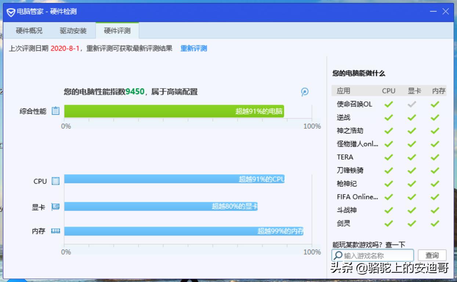Toggle the green CPU checkmark for TERA

[x=388, y=157]
